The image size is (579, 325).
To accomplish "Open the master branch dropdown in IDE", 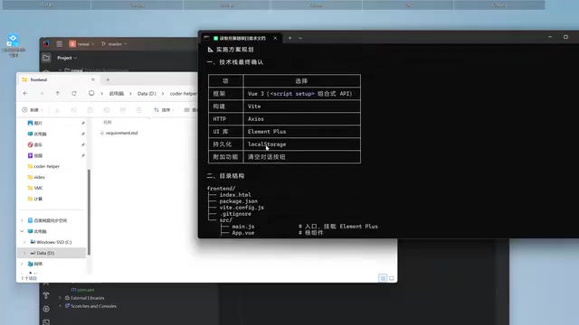I will pos(114,44).
